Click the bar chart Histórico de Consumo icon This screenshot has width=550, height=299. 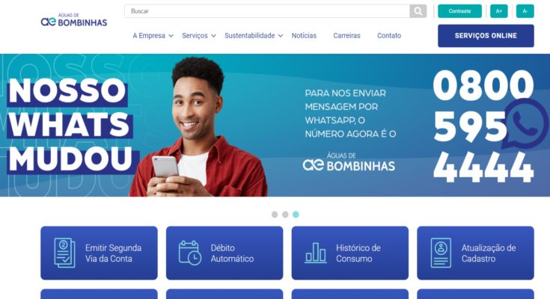[x=315, y=253]
